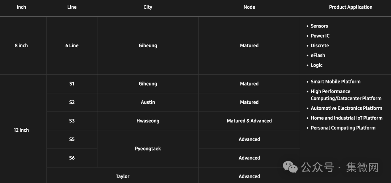Image resolution: width=391 pixels, height=183 pixels.
Task: Click the Inch column header
Action: pos(21,7)
